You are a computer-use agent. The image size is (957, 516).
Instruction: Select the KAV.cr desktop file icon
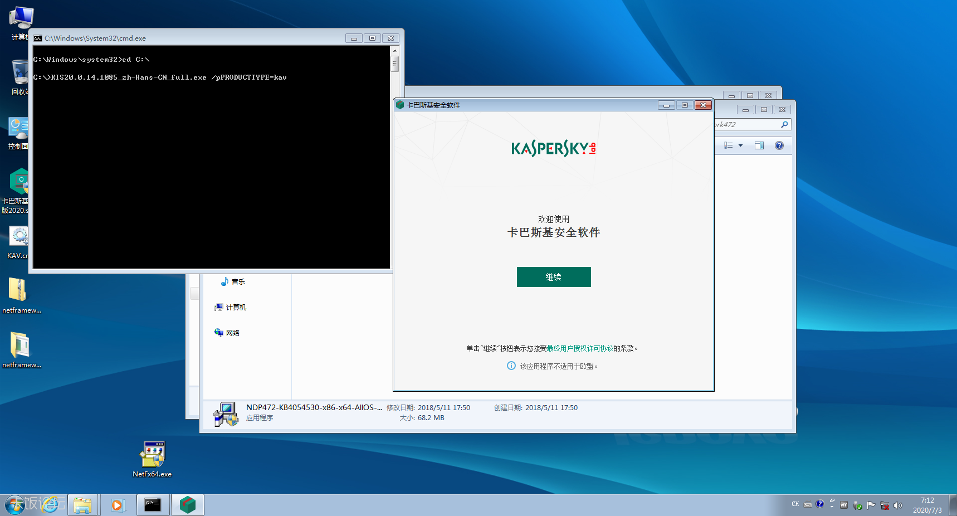18,242
